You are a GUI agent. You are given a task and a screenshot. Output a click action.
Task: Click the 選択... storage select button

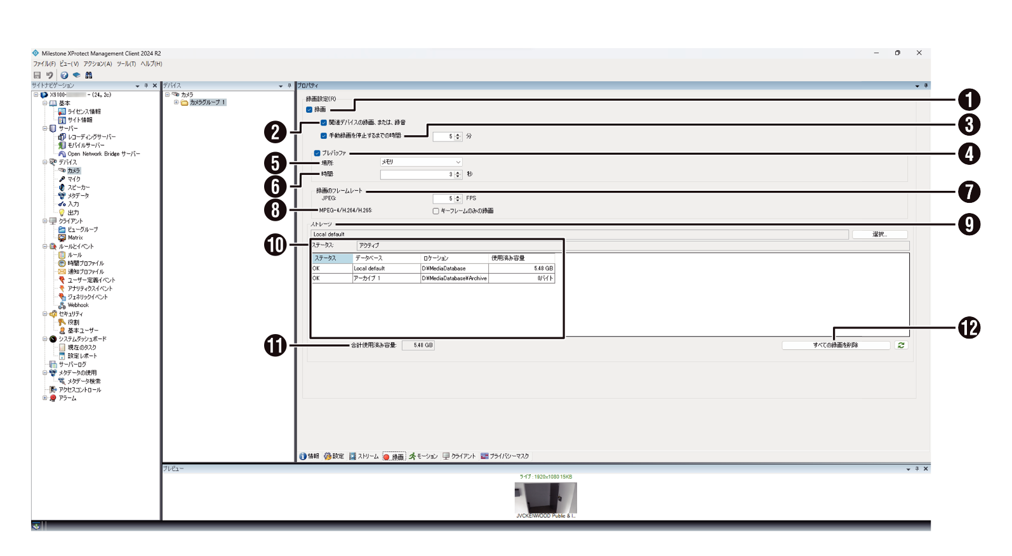click(x=879, y=235)
